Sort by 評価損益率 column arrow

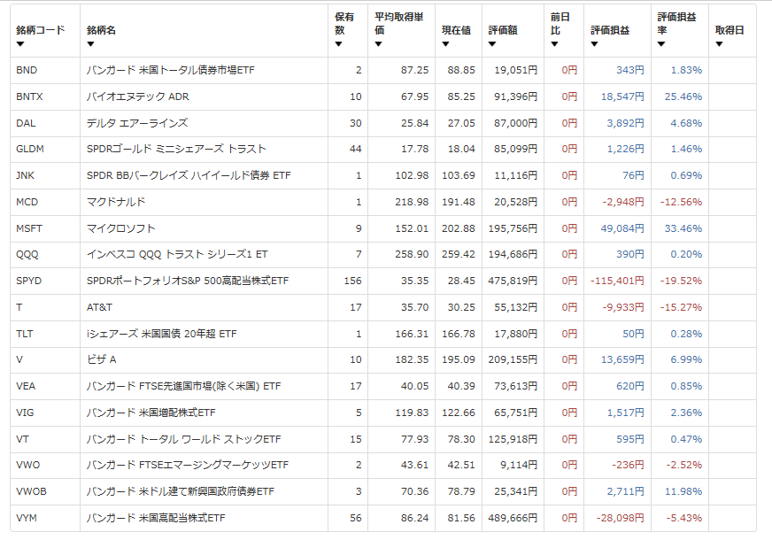click(661, 44)
